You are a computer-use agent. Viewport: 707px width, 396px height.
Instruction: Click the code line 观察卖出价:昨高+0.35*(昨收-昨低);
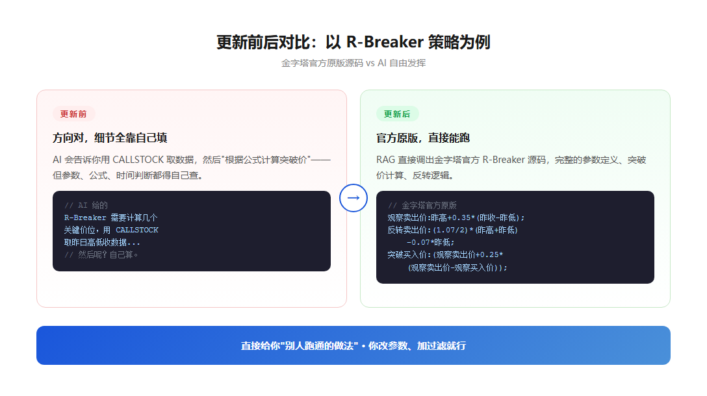pos(456,217)
